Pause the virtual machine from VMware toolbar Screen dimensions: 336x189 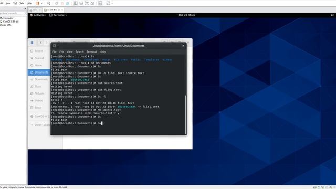coord(38,3)
